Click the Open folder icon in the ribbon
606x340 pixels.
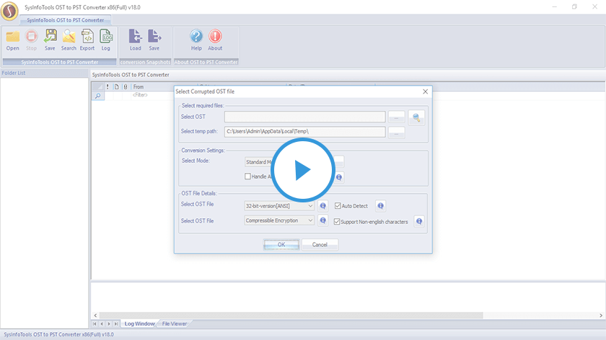[12, 37]
